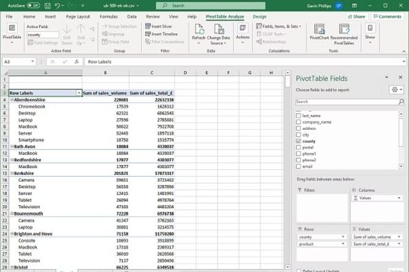Select column B header
Screen dimensions: 409x272
tap(106, 73)
